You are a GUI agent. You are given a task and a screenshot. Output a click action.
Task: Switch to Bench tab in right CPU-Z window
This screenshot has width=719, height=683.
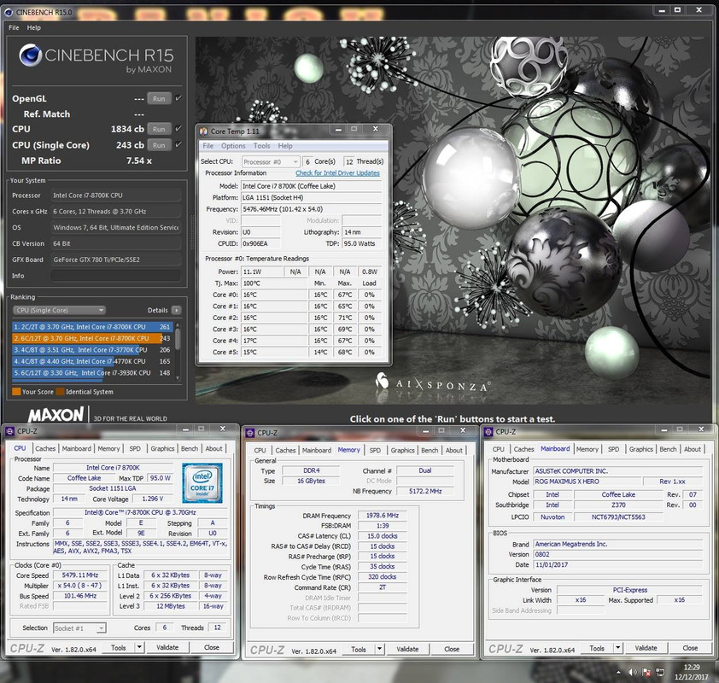coord(668,449)
